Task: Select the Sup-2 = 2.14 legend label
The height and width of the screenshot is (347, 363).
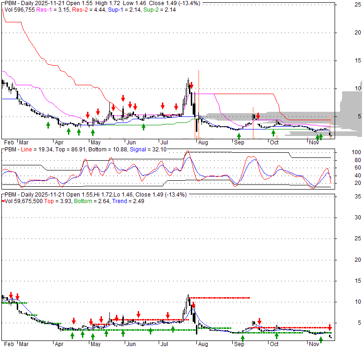Action: (x=160, y=10)
